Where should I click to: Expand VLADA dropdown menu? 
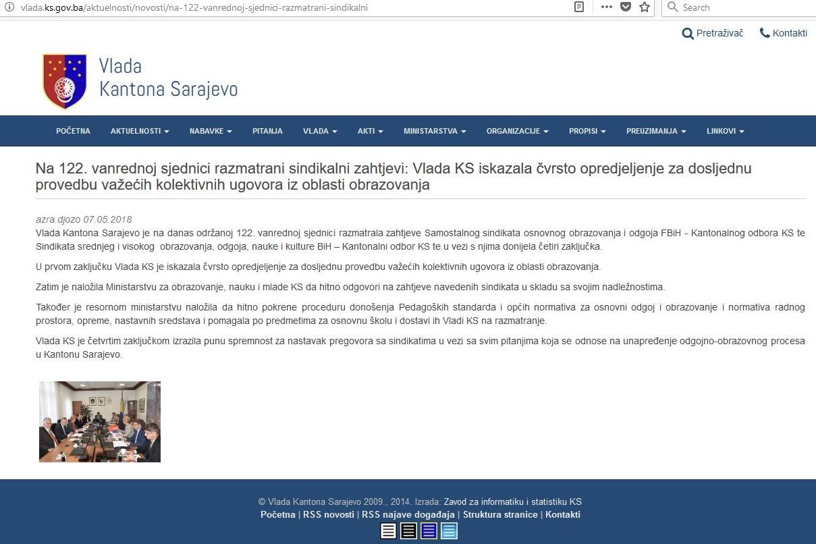pyautogui.click(x=320, y=131)
